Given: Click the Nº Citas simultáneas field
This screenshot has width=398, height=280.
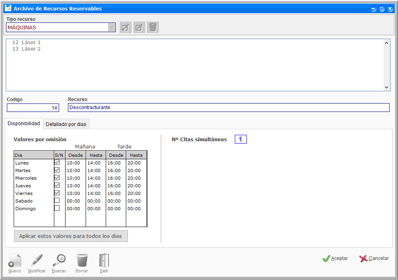Looking at the screenshot, I should [241, 139].
